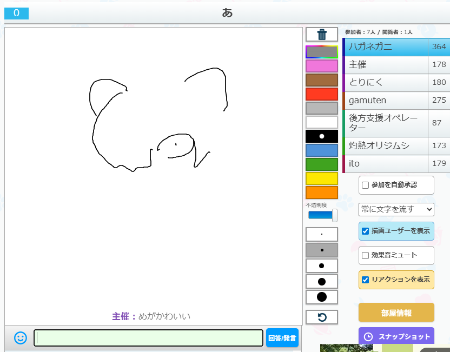This screenshot has width=450, height=352.
Task: Click the 部屋情報 button
Action: (396, 313)
